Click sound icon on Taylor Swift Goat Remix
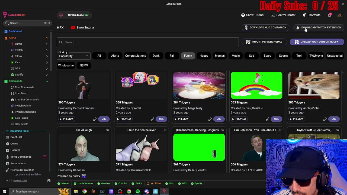347x195 pixels. point(338,130)
